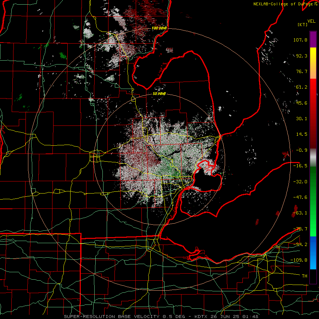Click the -109.8 legend value
The image size is (319, 319).
point(299,260)
